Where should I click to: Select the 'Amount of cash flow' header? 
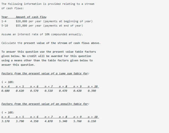(31, 17)
